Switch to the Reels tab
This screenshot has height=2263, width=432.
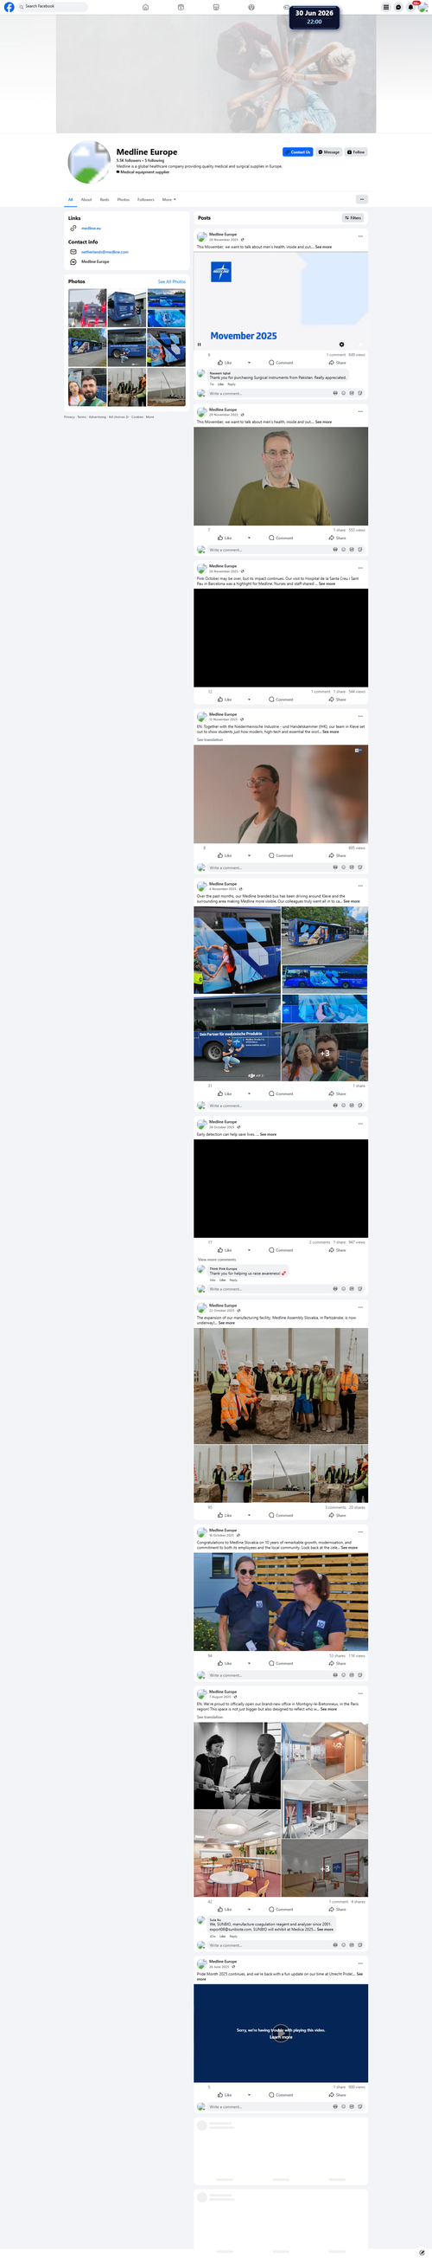pyautogui.click(x=105, y=199)
